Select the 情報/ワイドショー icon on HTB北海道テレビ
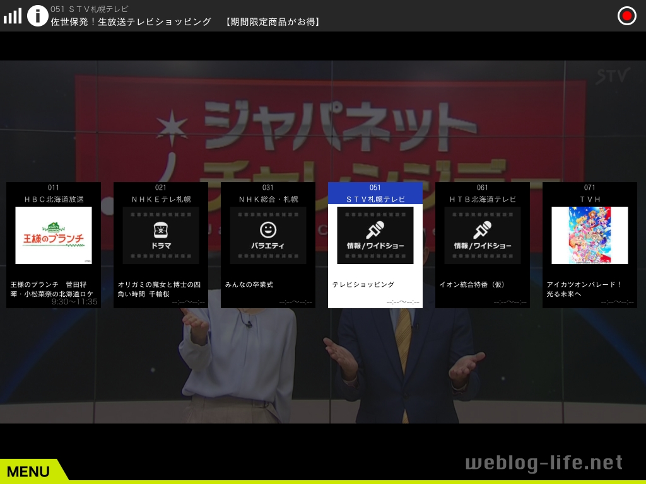The image size is (646, 484). click(483, 236)
